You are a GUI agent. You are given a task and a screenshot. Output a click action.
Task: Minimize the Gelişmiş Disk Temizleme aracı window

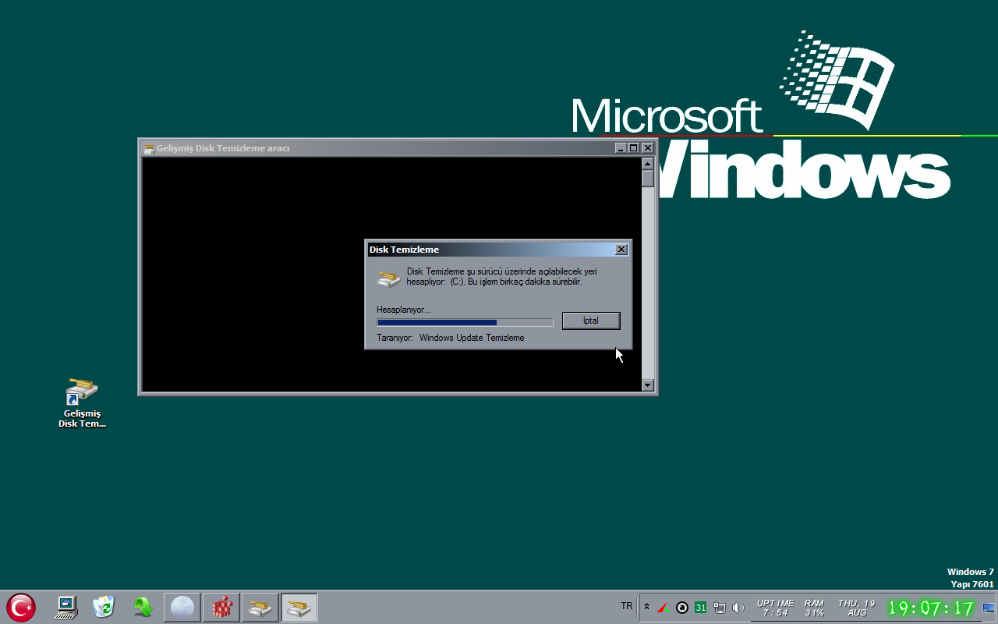pyautogui.click(x=621, y=148)
